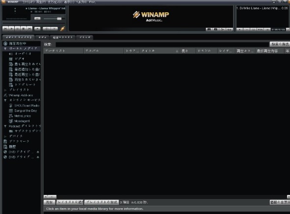290x214 pixels.
Task: Start playback with the play button
Action: coord(11,28)
